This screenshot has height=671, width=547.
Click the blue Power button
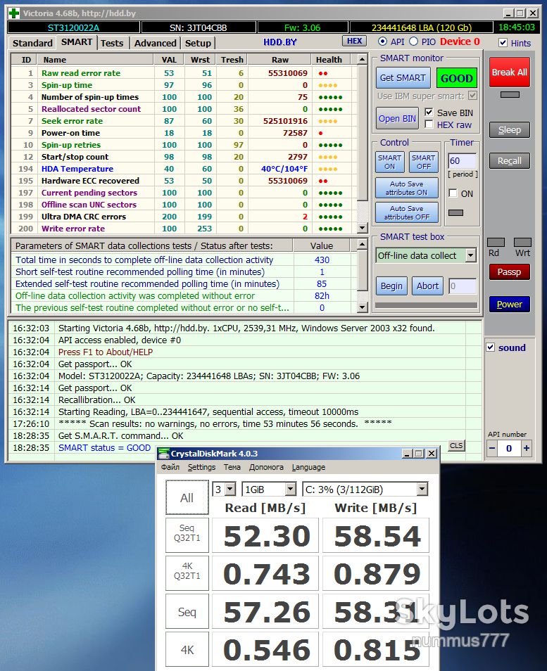(509, 305)
